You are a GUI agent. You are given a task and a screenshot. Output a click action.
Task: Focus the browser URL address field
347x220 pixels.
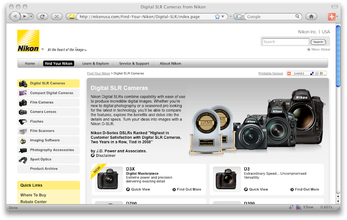tap(146, 16)
